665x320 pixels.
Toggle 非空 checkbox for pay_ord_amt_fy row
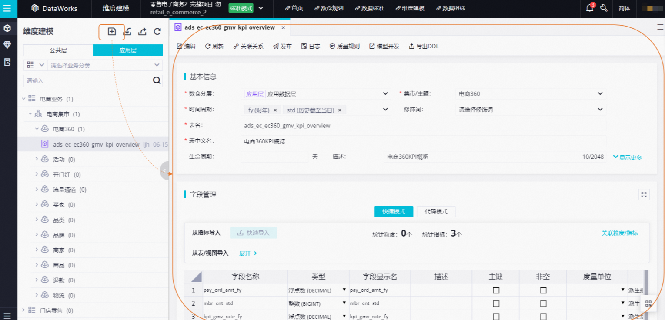543,290
